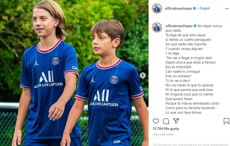This screenshot has width=230, height=146.
Task: View the 15,784 Me gusta likes list
Action: 166,129
